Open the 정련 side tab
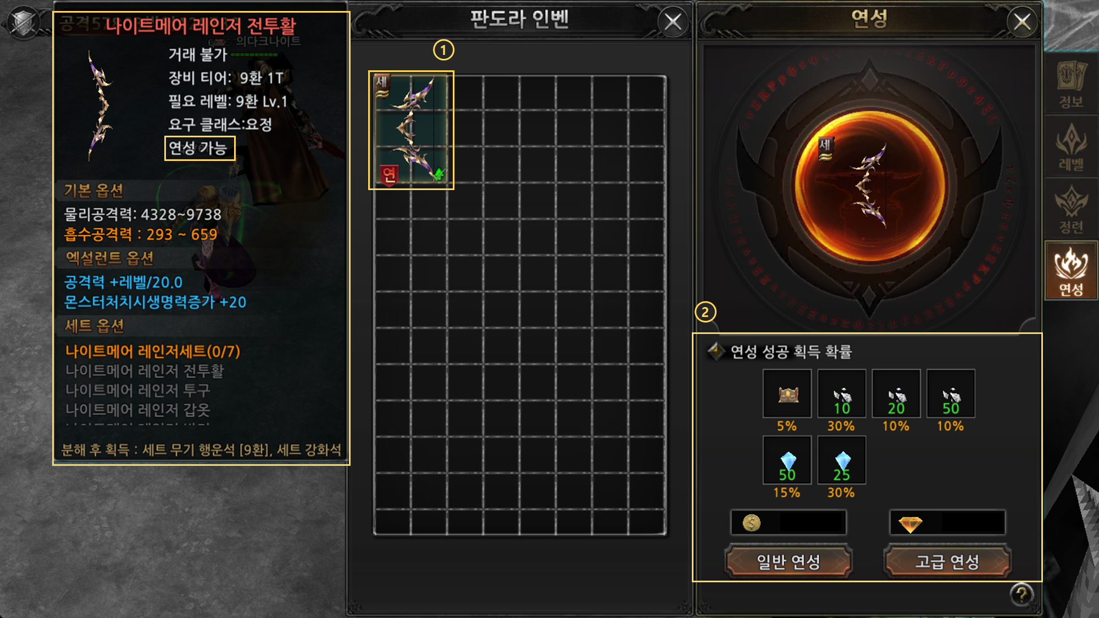This screenshot has width=1099, height=618. coord(1071,209)
